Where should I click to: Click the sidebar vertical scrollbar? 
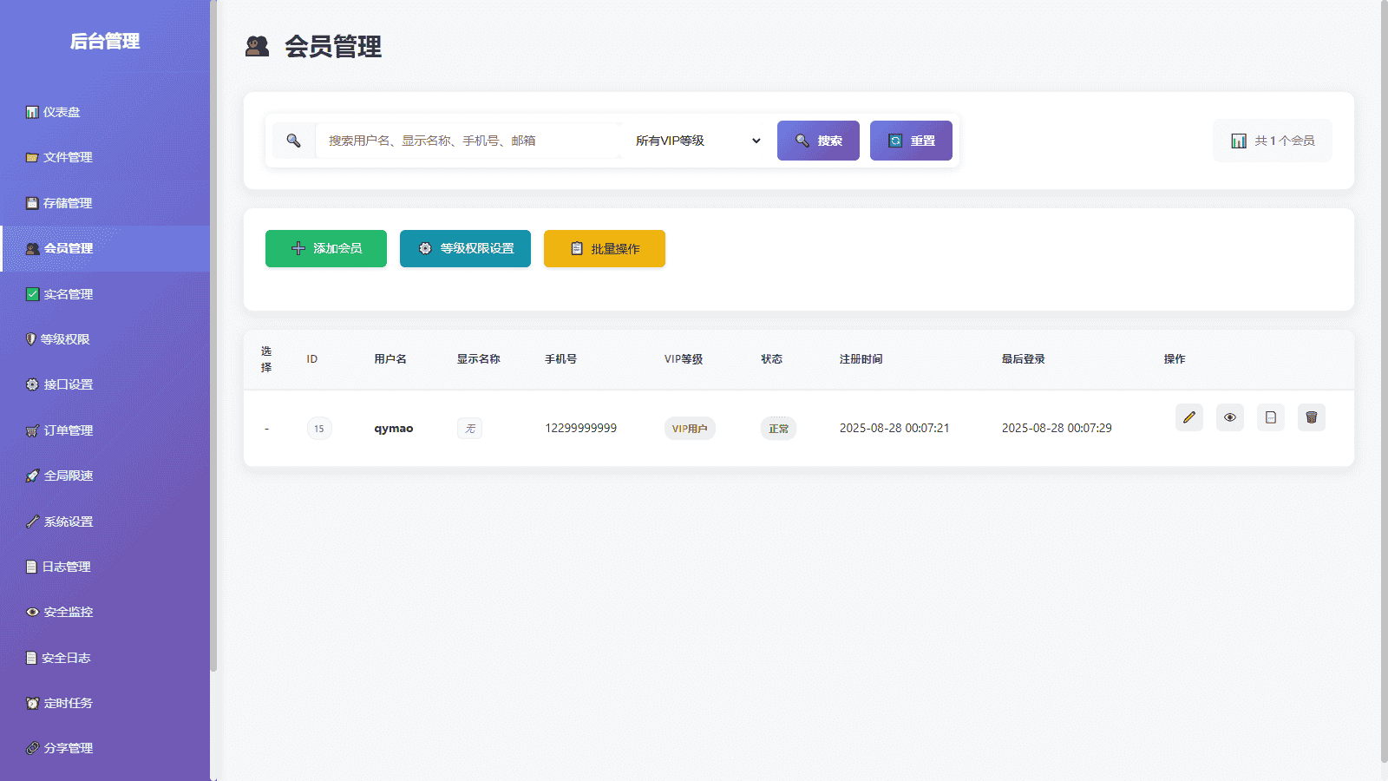coord(213,347)
